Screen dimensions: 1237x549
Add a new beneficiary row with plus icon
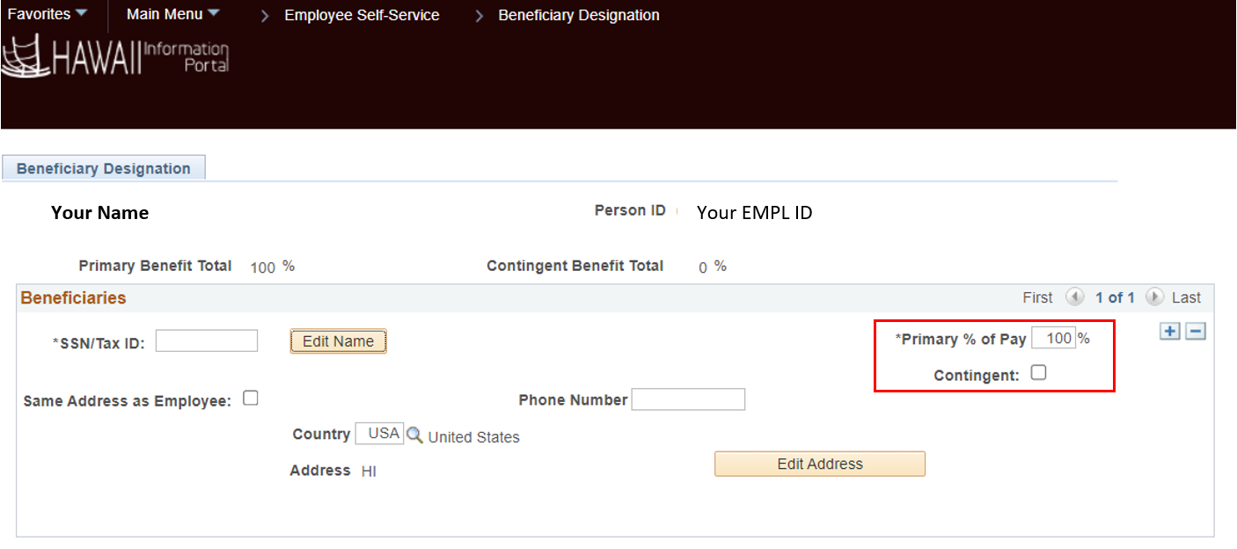coord(1169,332)
